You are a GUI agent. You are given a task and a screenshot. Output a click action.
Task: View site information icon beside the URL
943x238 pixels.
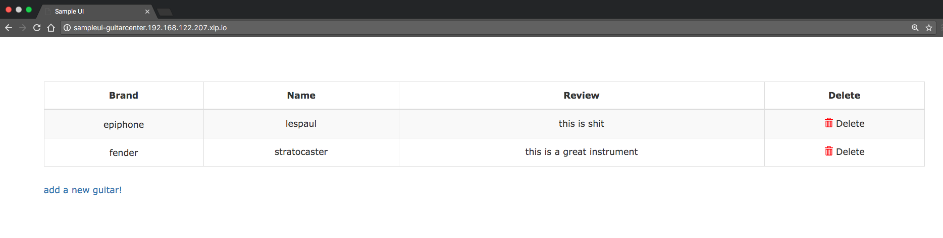(67, 28)
